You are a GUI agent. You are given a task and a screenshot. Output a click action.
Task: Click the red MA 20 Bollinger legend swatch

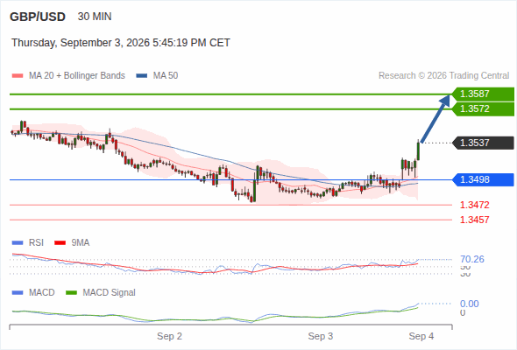pyautogui.click(x=18, y=76)
